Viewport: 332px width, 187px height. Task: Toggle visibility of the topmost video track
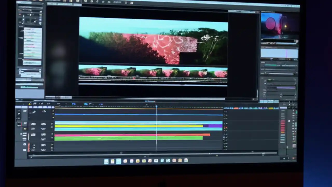point(53,110)
